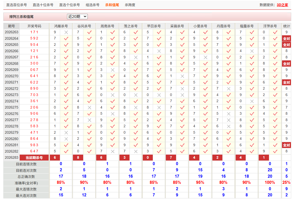293x202 pixels.
Task: Click the 全对 badge in row 2026281
Action: coord(286,145)
